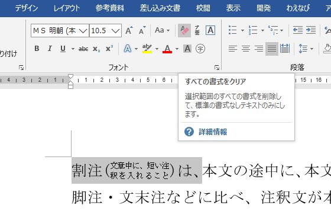Open the Aa change case dropdown
Image resolution: width=331 pixels, height=214 pixels.
[162, 30]
